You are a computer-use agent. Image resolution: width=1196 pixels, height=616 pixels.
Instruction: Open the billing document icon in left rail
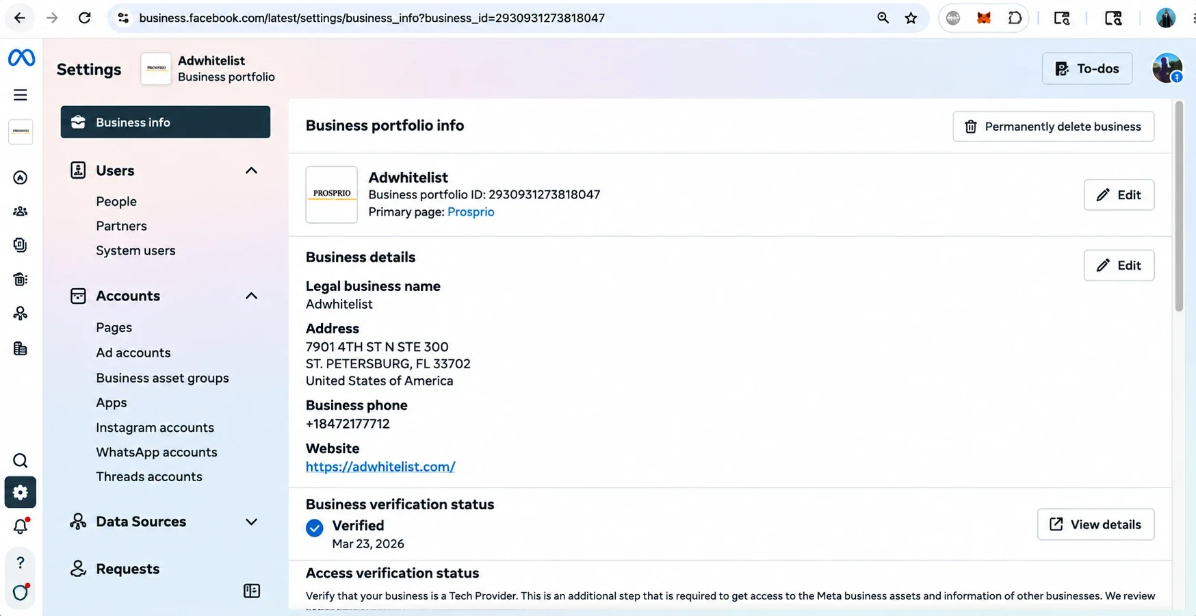pos(21,348)
